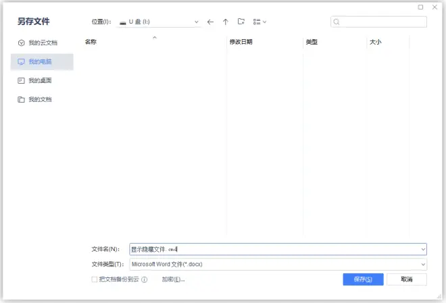Viewport: 446px width, 303px height.
Task: Open the view mode dropdown
Action: 259,22
